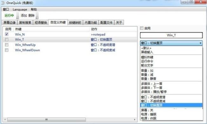This screenshot has height=124, width=207.
Task: Choose 多媒体:下一首 from the list
Action: pyautogui.click(x=171, y=88)
